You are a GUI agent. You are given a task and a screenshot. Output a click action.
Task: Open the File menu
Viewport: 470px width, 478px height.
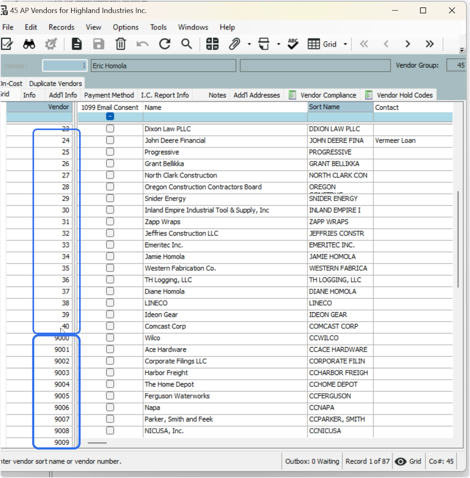coord(8,27)
